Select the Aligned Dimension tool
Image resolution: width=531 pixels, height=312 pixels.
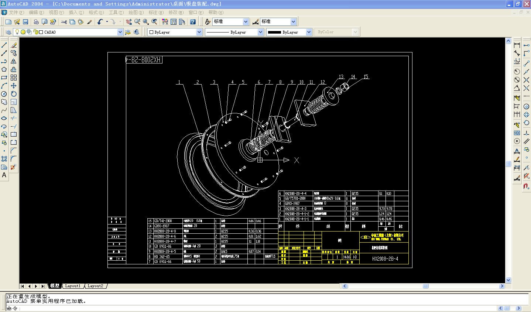tap(517, 53)
